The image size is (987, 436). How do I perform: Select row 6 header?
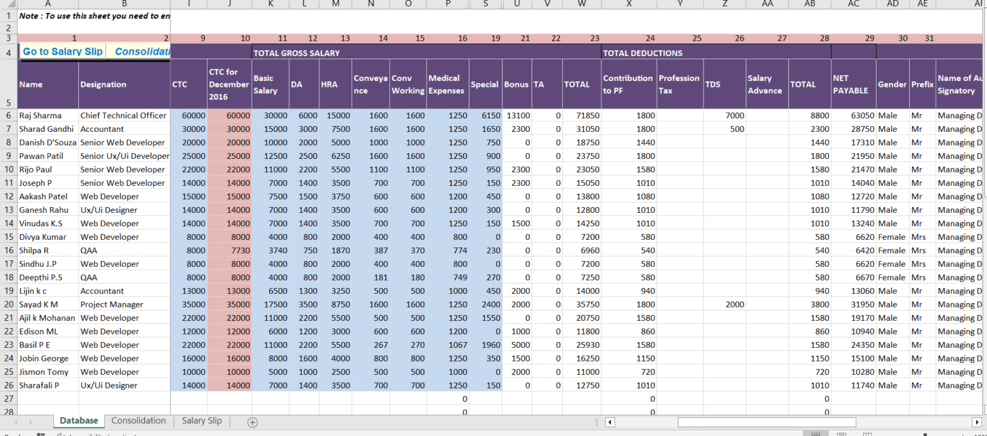coord(8,116)
